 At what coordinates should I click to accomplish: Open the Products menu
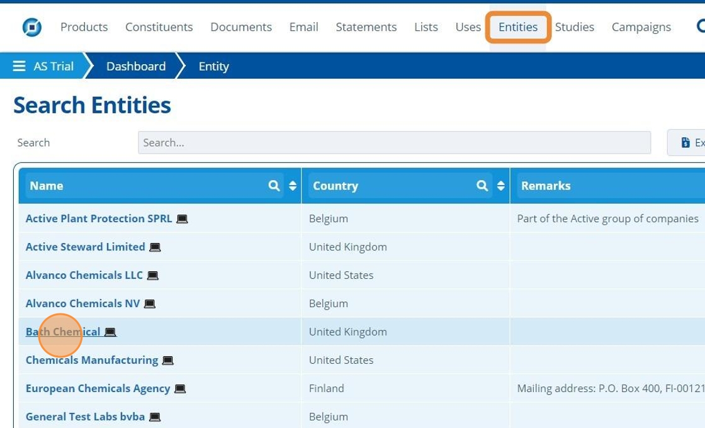(x=84, y=27)
